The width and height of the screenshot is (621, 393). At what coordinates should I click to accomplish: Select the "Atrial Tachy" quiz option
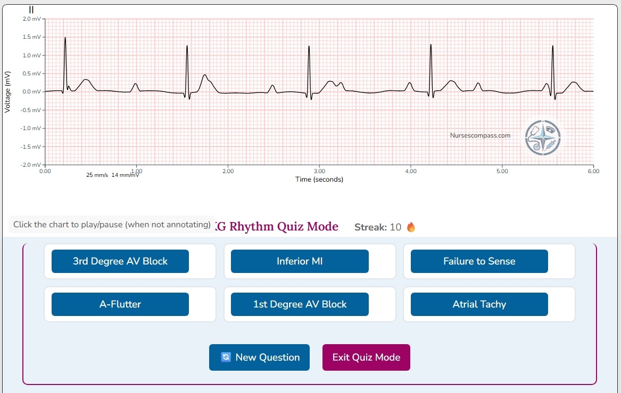tap(478, 304)
